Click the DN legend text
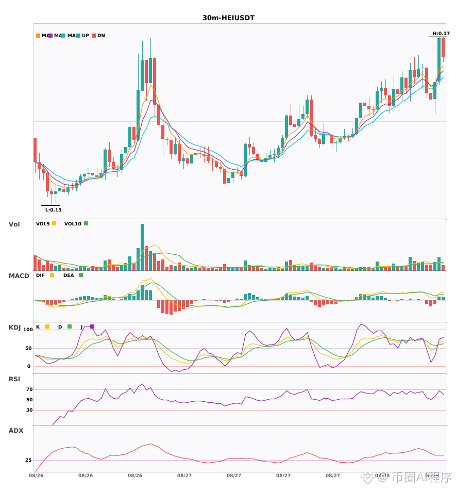This screenshot has width=456, height=490. pyautogui.click(x=101, y=36)
